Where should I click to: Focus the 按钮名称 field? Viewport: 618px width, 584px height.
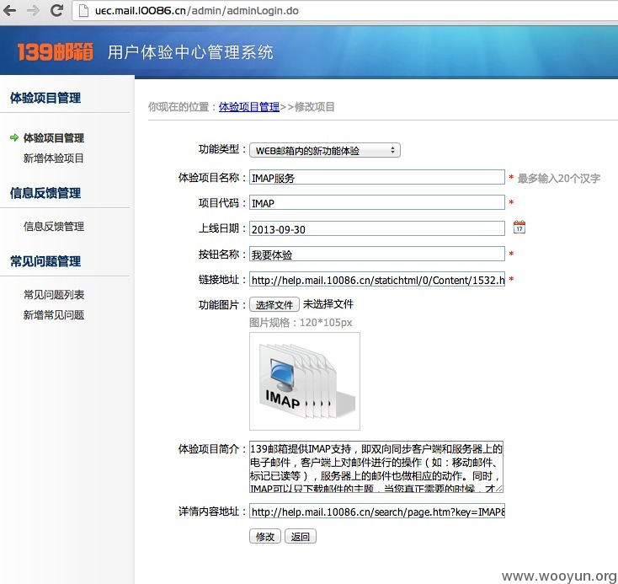tap(377, 254)
